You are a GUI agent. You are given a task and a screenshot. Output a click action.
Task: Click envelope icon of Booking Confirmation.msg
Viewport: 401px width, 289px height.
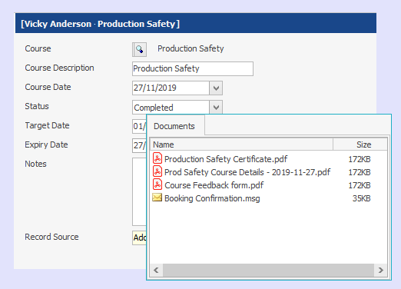(x=157, y=198)
